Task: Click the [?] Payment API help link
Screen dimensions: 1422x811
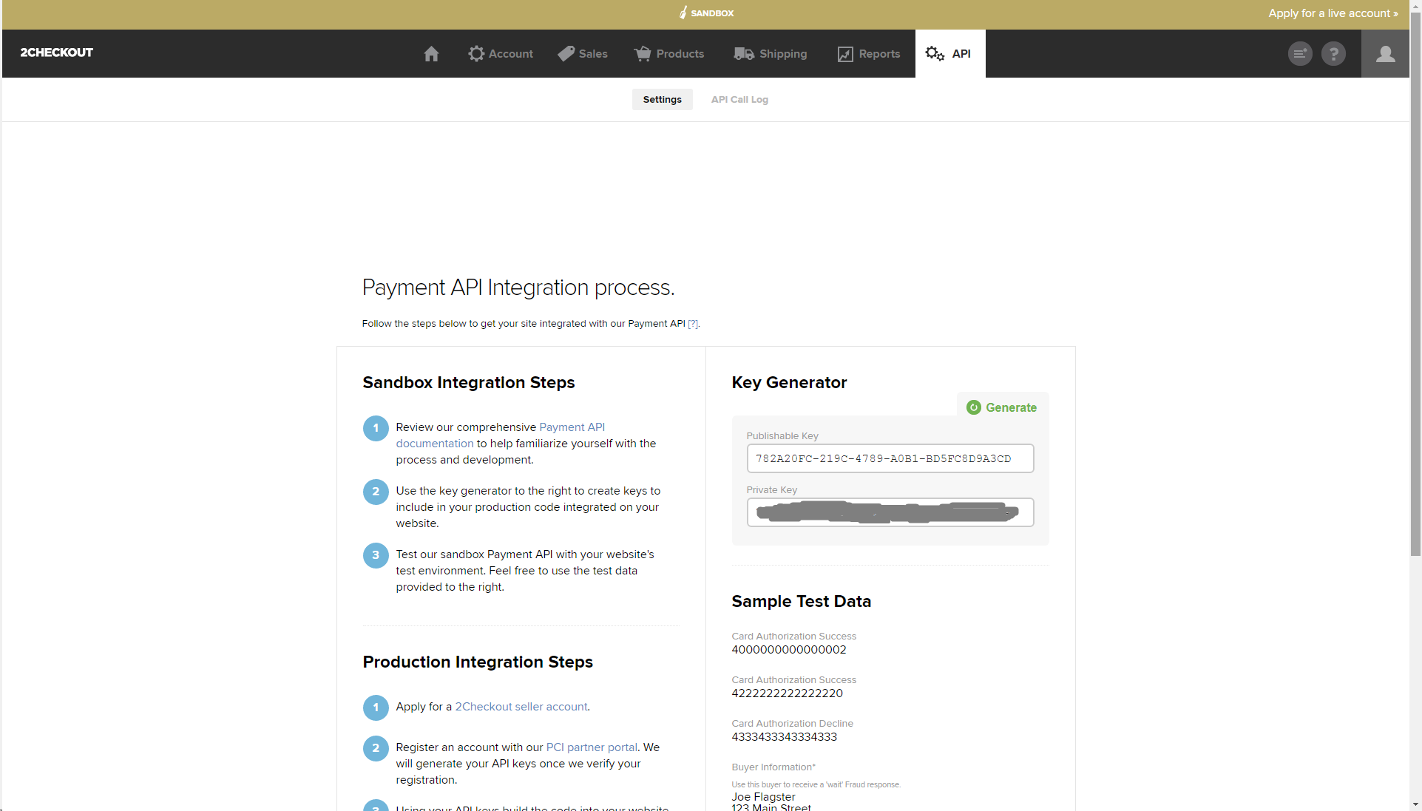Action: [x=693, y=324]
